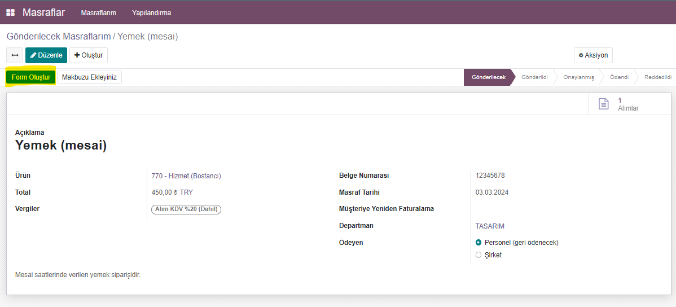Select the Ödendi status stage
The width and height of the screenshot is (676, 307).
click(x=619, y=77)
